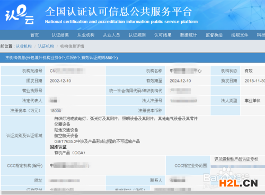Open the 法规文件 navigation item
Viewport: 265px width, 195px height.
[x=240, y=35]
